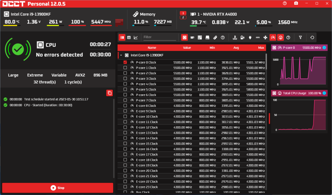Switch to the table-only sensor view
The width and height of the screenshot is (332, 195).
129,37
